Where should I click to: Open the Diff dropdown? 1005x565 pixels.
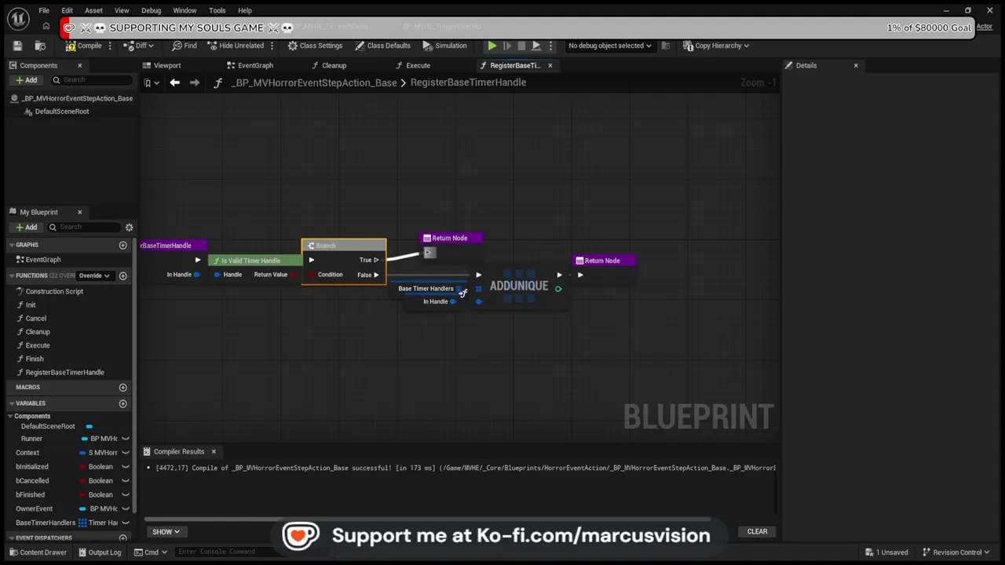click(x=138, y=46)
